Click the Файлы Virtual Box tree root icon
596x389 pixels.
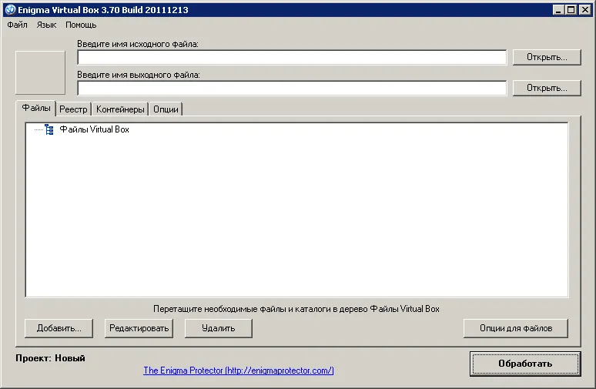click(49, 129)
